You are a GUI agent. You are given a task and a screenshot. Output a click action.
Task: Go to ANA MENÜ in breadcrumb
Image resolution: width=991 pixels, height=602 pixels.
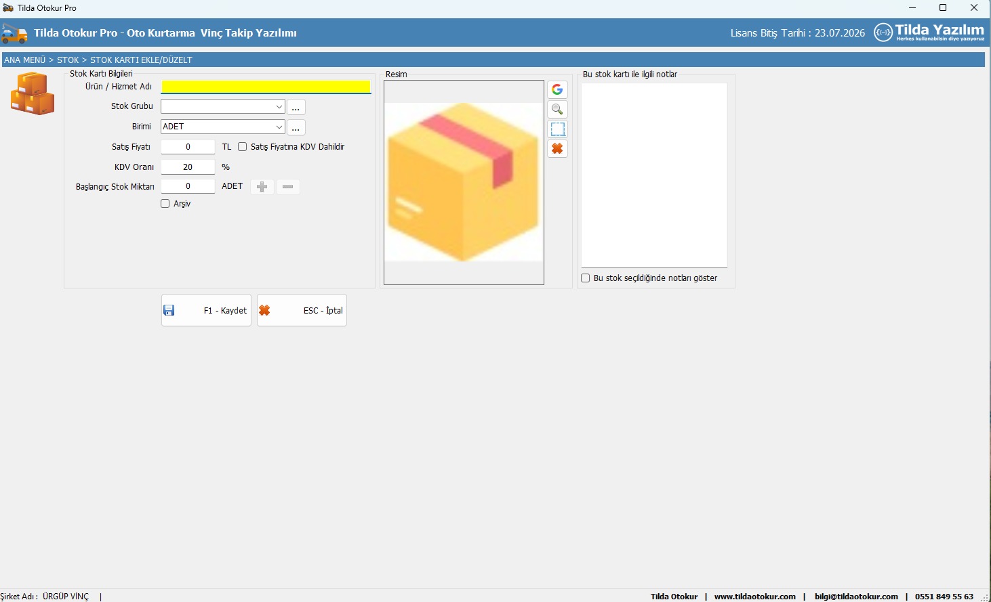[x=25, y=60]
